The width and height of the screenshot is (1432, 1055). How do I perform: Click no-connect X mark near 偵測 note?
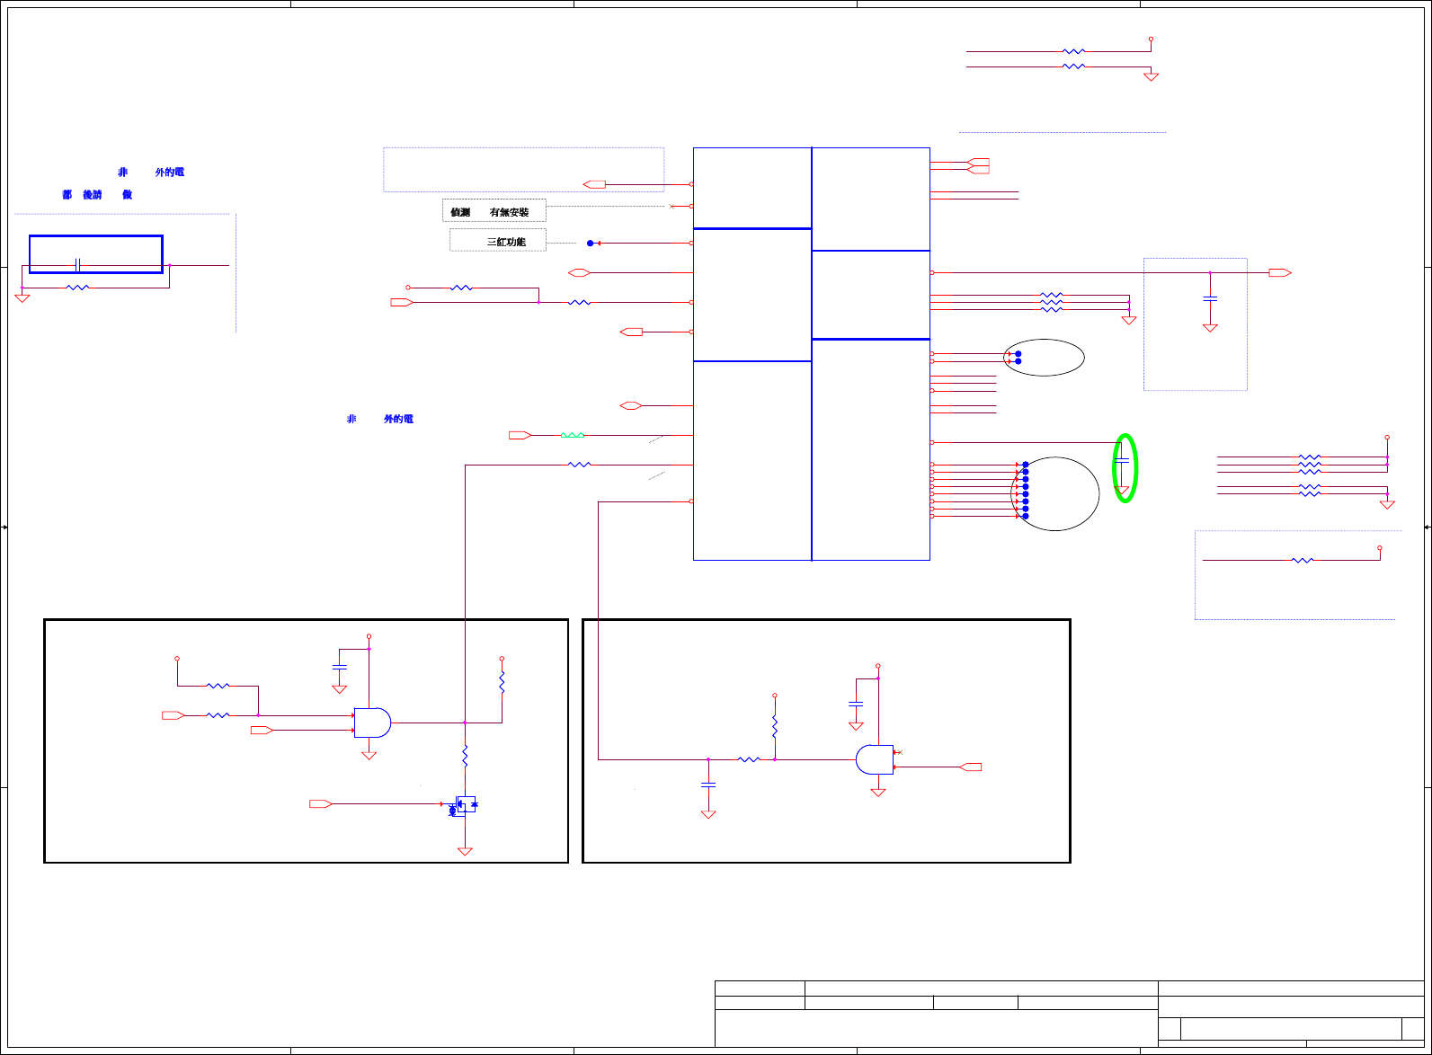point(672,206)
